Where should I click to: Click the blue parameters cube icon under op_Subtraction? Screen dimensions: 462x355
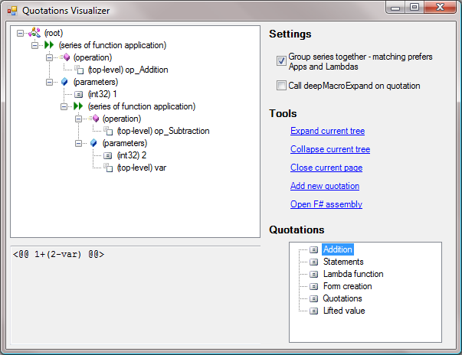pos(93,143)
